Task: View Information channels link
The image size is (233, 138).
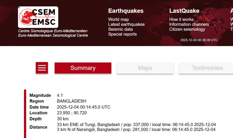Action: 189,25
